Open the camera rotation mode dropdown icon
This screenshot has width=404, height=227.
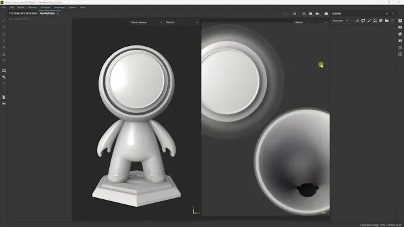[318, 14]
